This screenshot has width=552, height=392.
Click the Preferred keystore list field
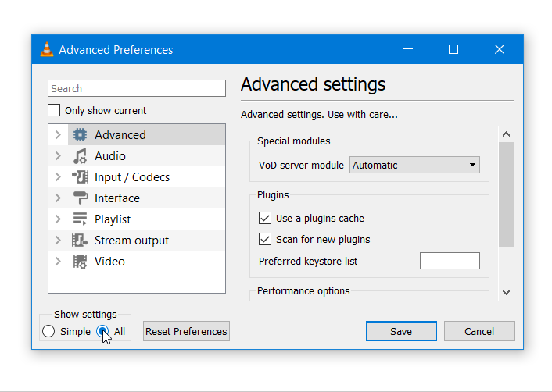450,261
